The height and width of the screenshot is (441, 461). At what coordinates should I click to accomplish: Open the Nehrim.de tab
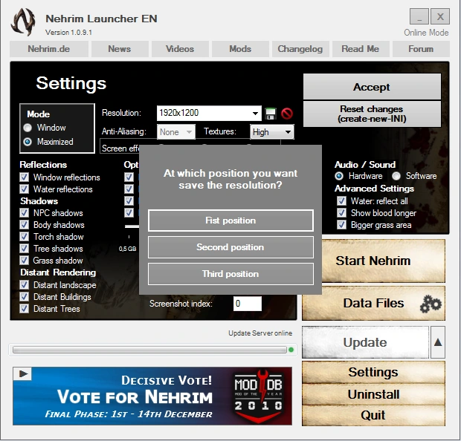[x=49, y=49]
